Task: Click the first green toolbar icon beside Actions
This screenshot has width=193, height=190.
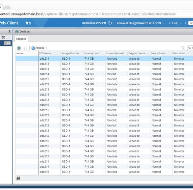Action: coord(19,48)
